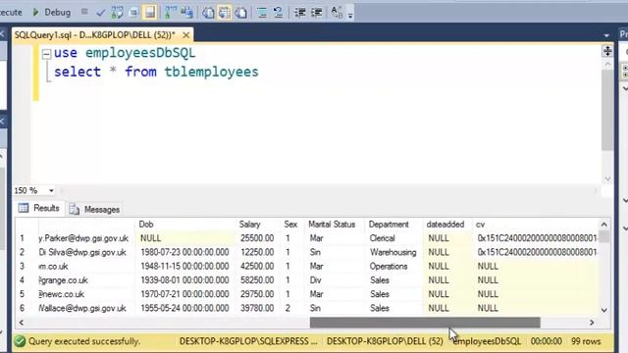Comment out the selected lines
Screen dimensions: 628x353
(x=262, y=13)
